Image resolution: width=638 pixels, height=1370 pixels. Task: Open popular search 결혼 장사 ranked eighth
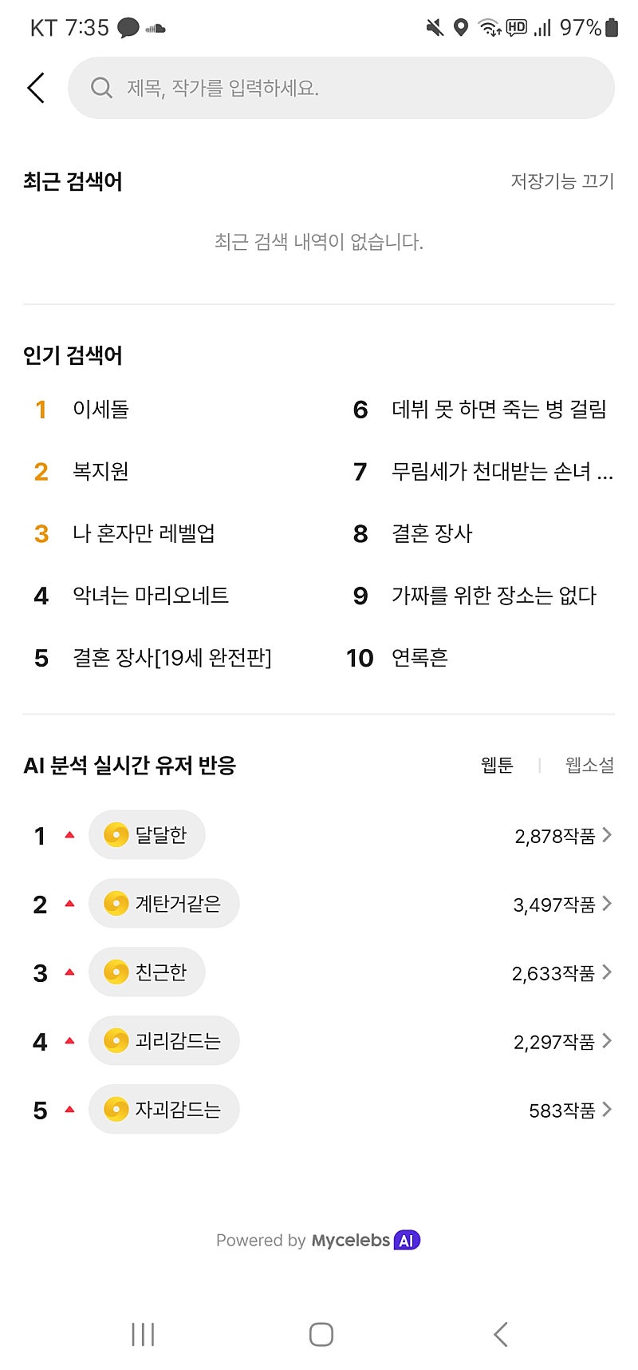point(431,533)
